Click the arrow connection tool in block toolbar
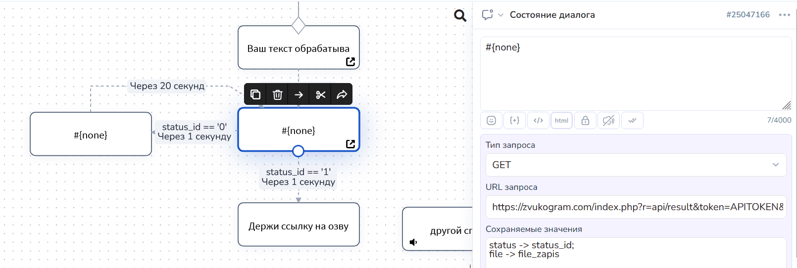The image size is (797, 268). click(x=299, y=94)
